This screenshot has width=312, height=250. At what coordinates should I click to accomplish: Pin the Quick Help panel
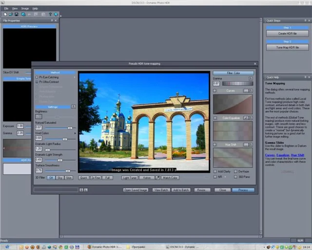pyautogui.click(x=306, y=77)
